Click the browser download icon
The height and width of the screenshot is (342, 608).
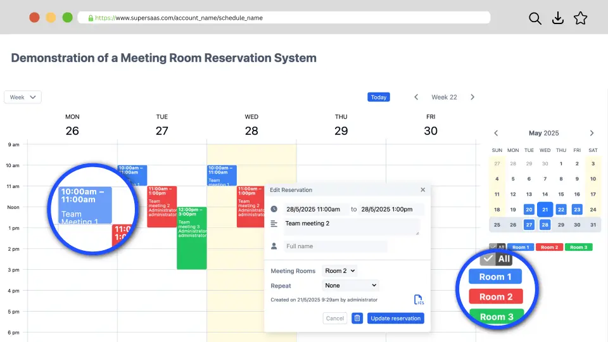coord(558,18)
